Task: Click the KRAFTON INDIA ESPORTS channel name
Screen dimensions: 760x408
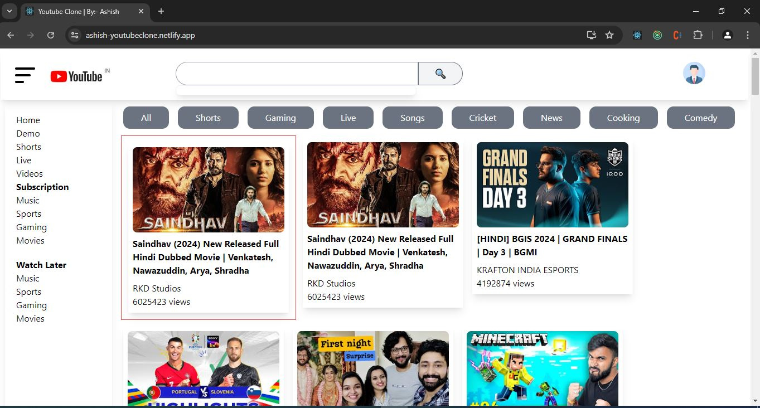Action: pyautogui.click(x=527, y=270)
